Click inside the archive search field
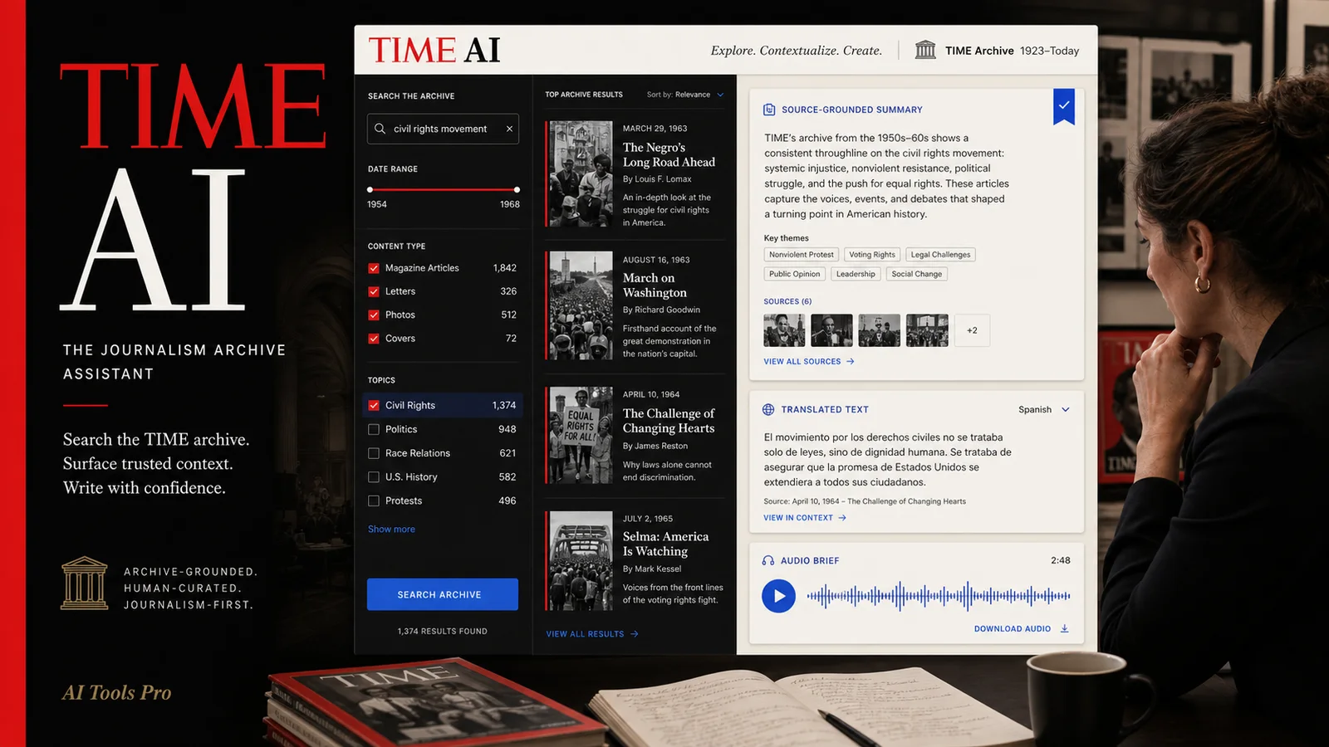The width and height of the screenshot is (1329, 747). tap(443, 129)
